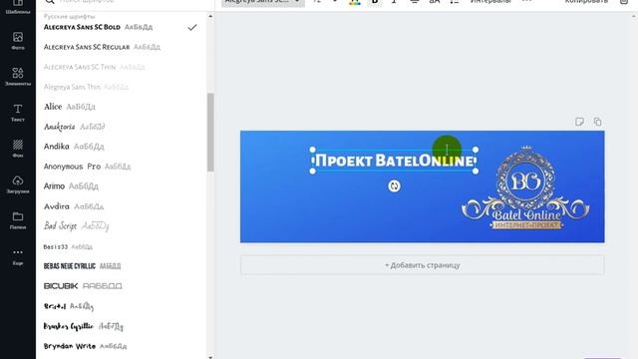Open the Папки folders panel

pos(18,220)
